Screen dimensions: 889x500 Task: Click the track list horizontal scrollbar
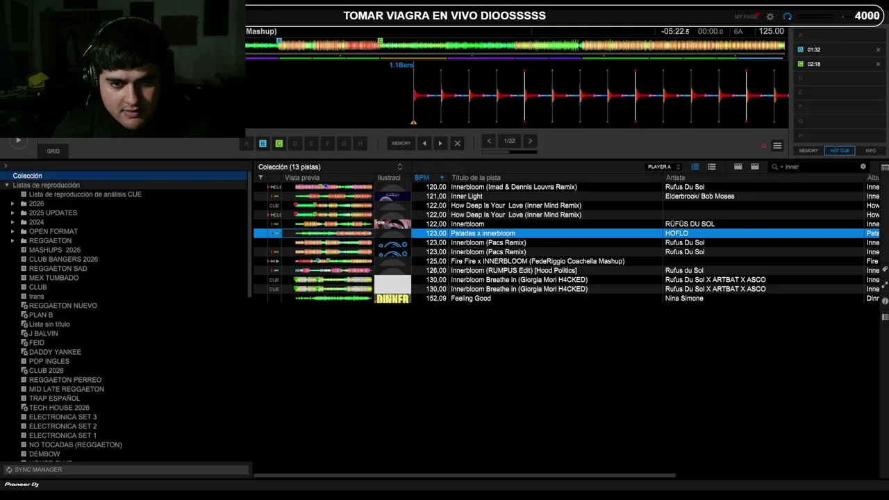tap(465, 476)
